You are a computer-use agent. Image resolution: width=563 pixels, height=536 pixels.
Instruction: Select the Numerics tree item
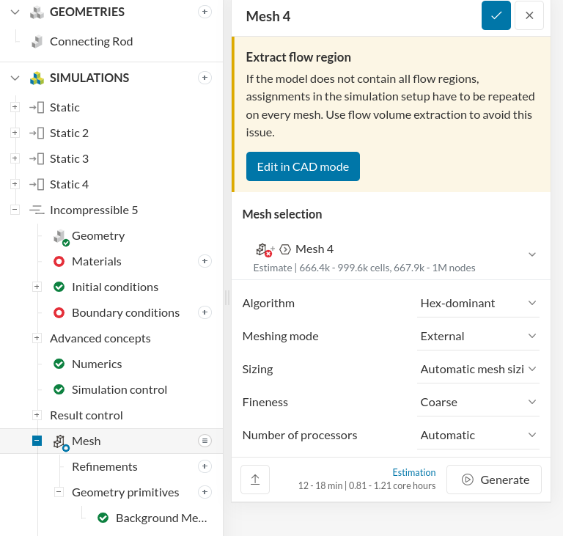[x=97, y=364]
